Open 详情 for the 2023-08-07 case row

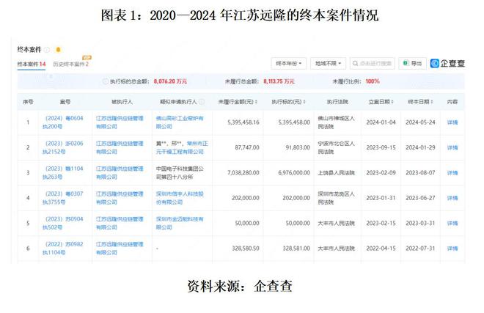pyautogui.click(x=452, y=172)
